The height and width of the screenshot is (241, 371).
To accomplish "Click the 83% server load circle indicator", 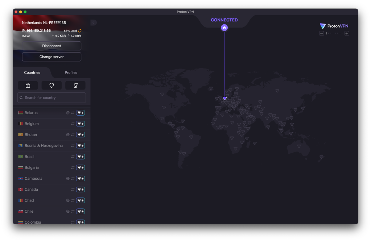I will 80,31.
